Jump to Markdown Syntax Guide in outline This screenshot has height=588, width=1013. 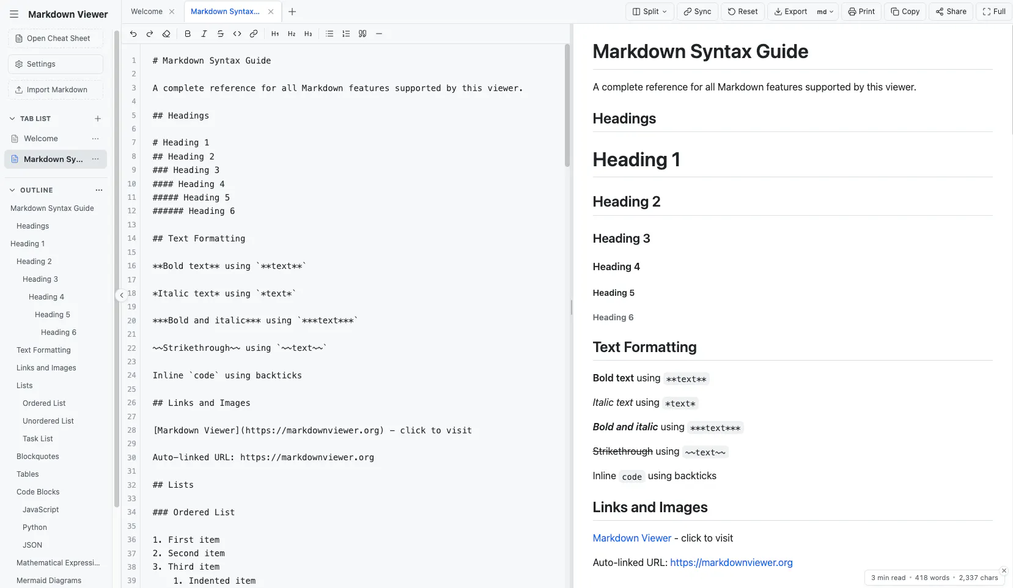pyautogui.click(x=52, y=208)
